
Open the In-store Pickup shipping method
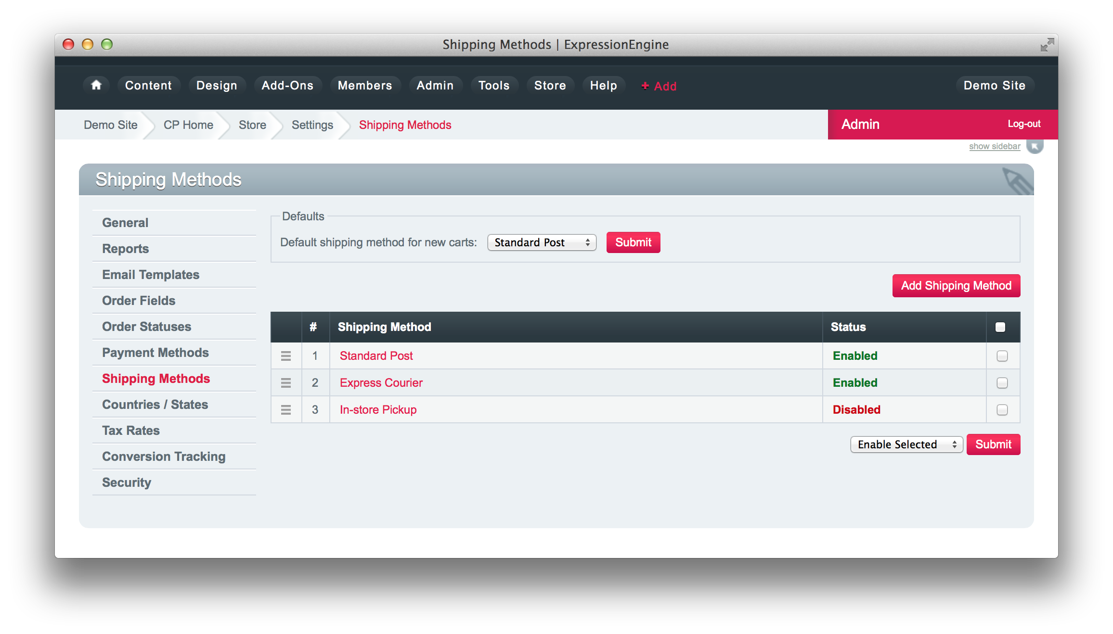[x=378, y=410]
